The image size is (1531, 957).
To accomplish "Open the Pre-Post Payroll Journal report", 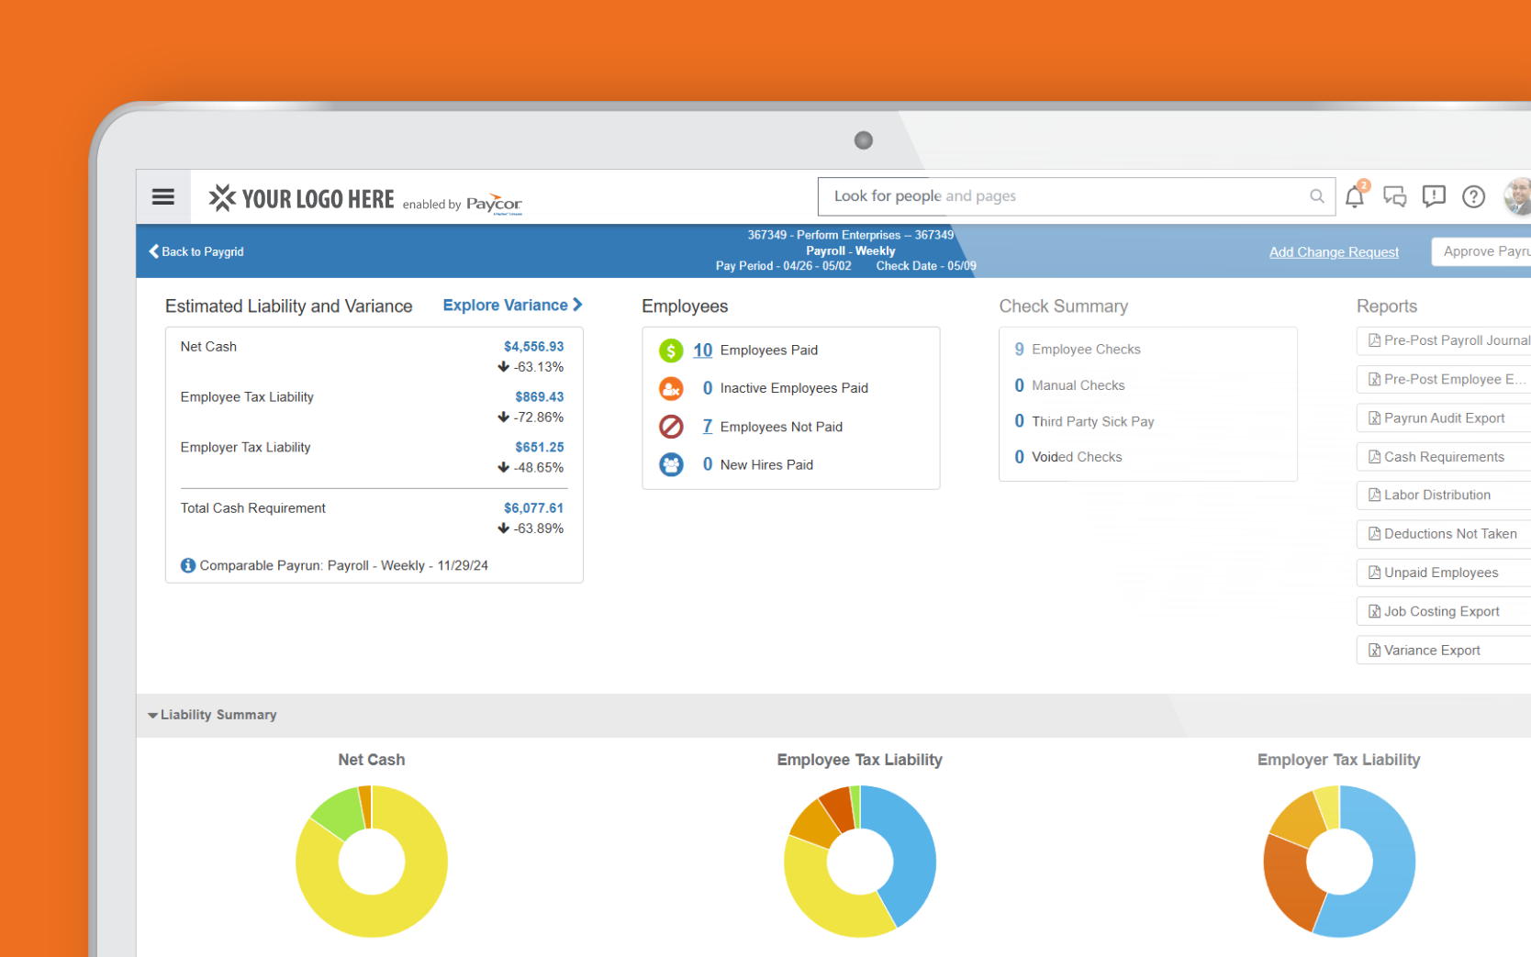I will [1448, 340].
